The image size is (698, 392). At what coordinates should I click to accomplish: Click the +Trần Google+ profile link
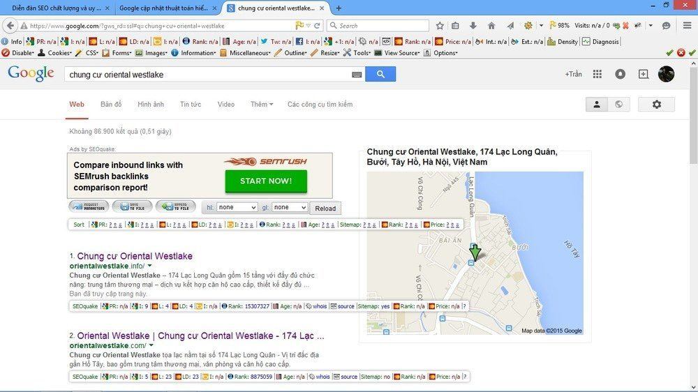point(573,75)
